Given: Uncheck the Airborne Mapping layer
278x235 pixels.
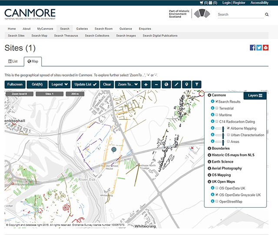Looking at the screenshot, I should [228, 129].
